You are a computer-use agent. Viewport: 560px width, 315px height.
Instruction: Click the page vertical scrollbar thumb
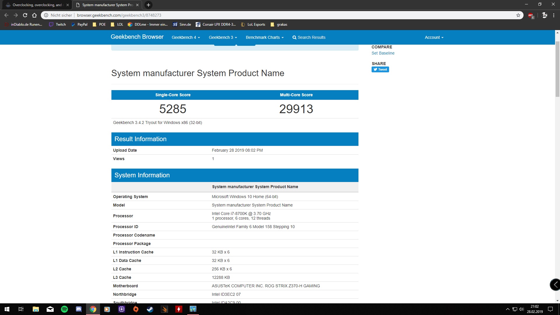(557, 69)
